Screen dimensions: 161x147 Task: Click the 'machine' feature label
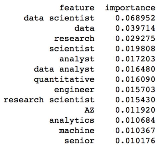tap(77, 131)
